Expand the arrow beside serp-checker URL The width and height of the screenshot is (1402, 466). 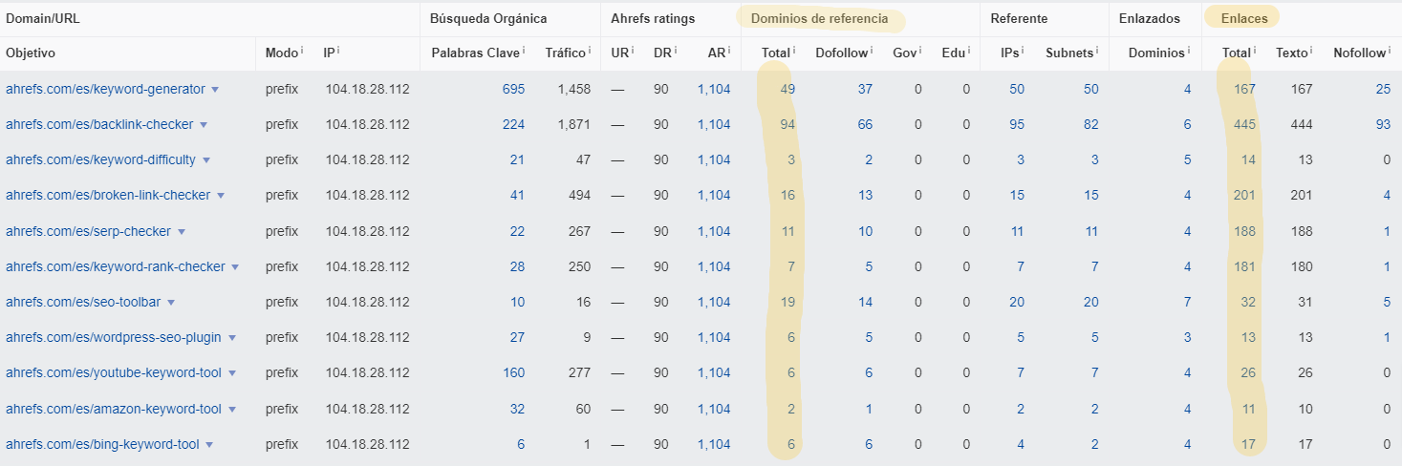[182, 232]
